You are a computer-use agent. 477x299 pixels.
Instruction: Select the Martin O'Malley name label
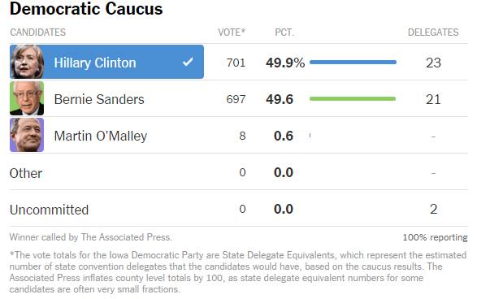pos(101,136)
